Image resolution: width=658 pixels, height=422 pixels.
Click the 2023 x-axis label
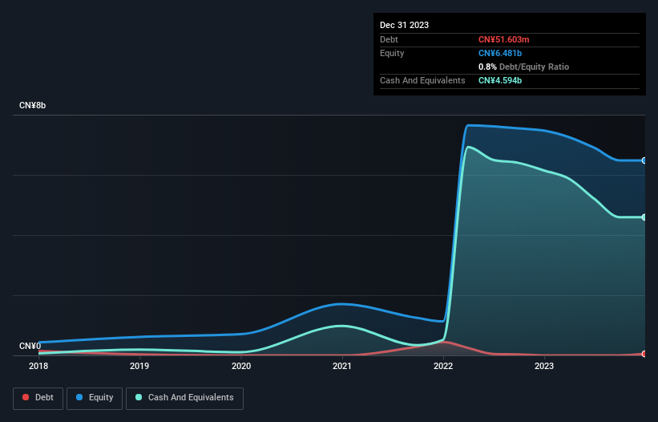544,366
